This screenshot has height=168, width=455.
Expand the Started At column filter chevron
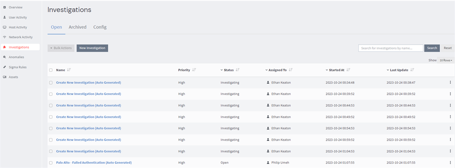point(327,70)
